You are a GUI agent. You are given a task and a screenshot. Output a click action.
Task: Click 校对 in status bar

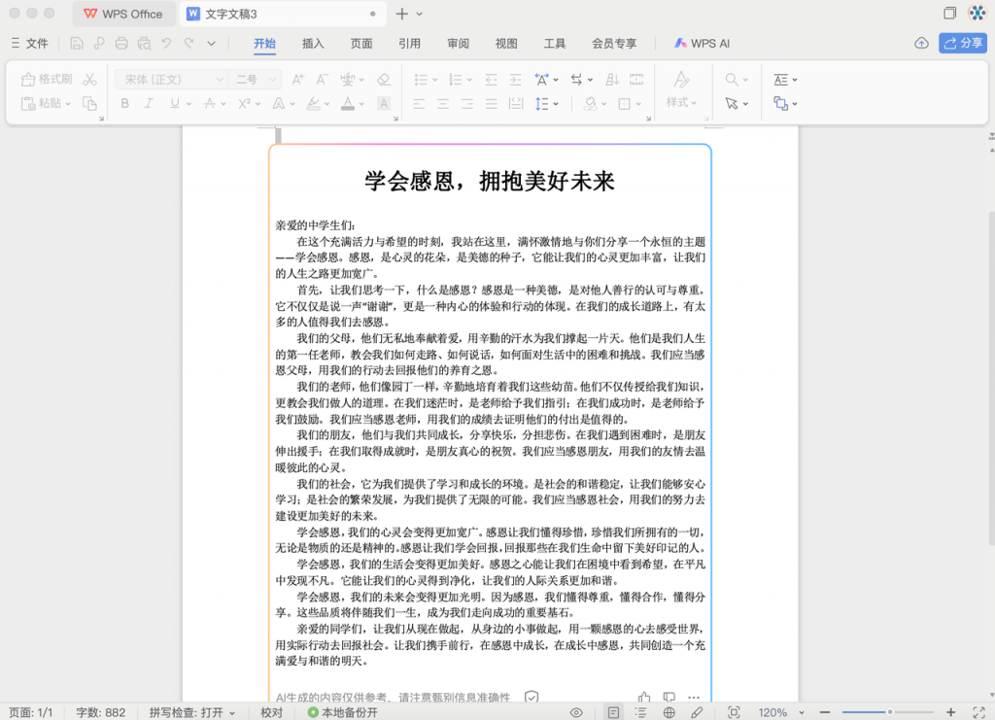click(x=272, y=712)
